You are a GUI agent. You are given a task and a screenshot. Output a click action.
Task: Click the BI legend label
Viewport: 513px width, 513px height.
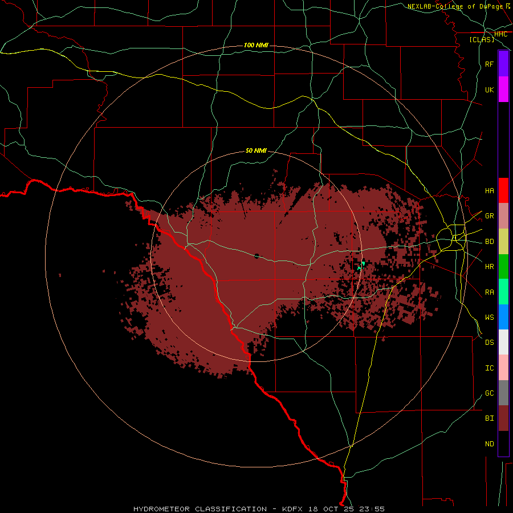[x=489, y=418]
